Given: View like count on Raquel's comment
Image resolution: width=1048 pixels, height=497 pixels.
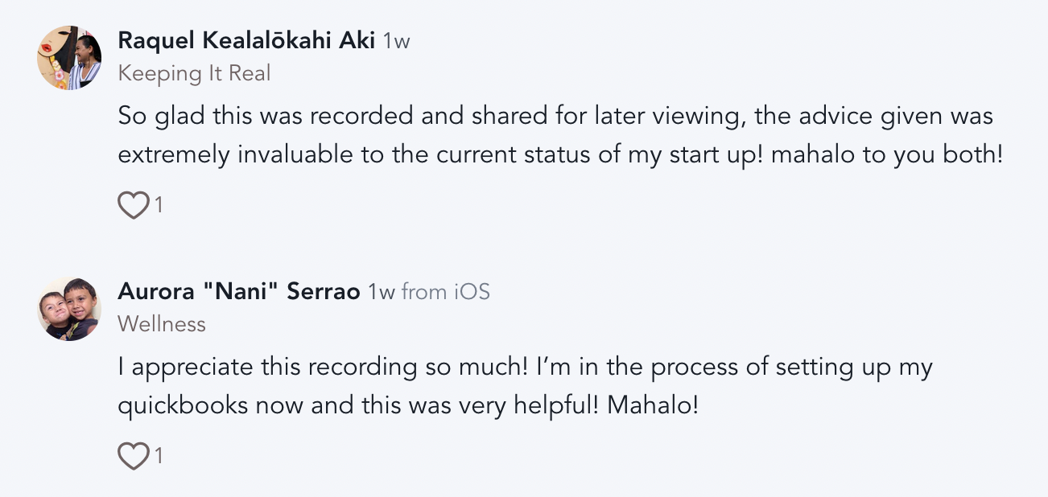Looking at the screenshot, I should pos(159,206).
